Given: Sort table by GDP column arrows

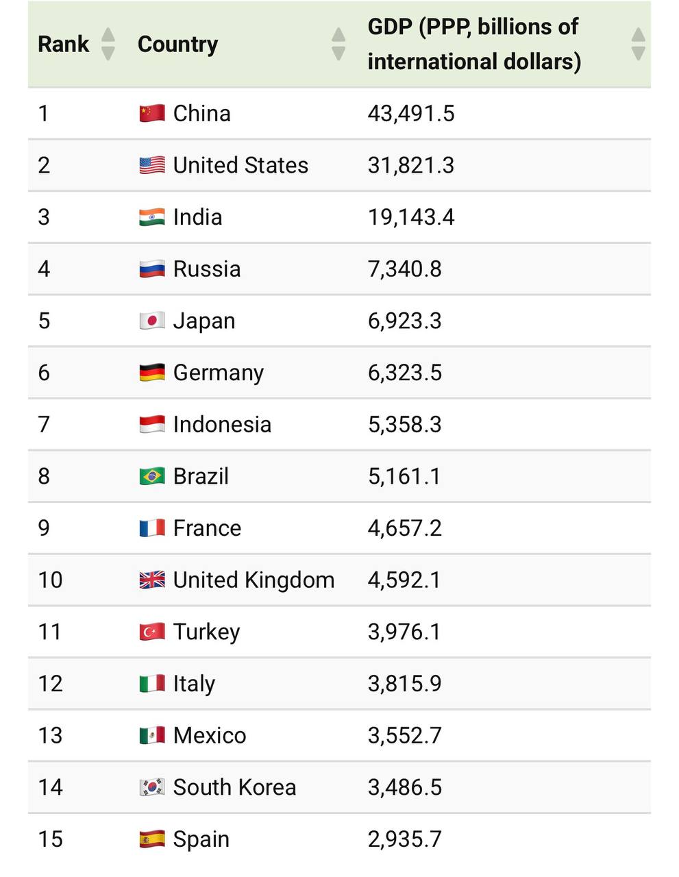Looking at the screenshot, I should coord(638,44).
